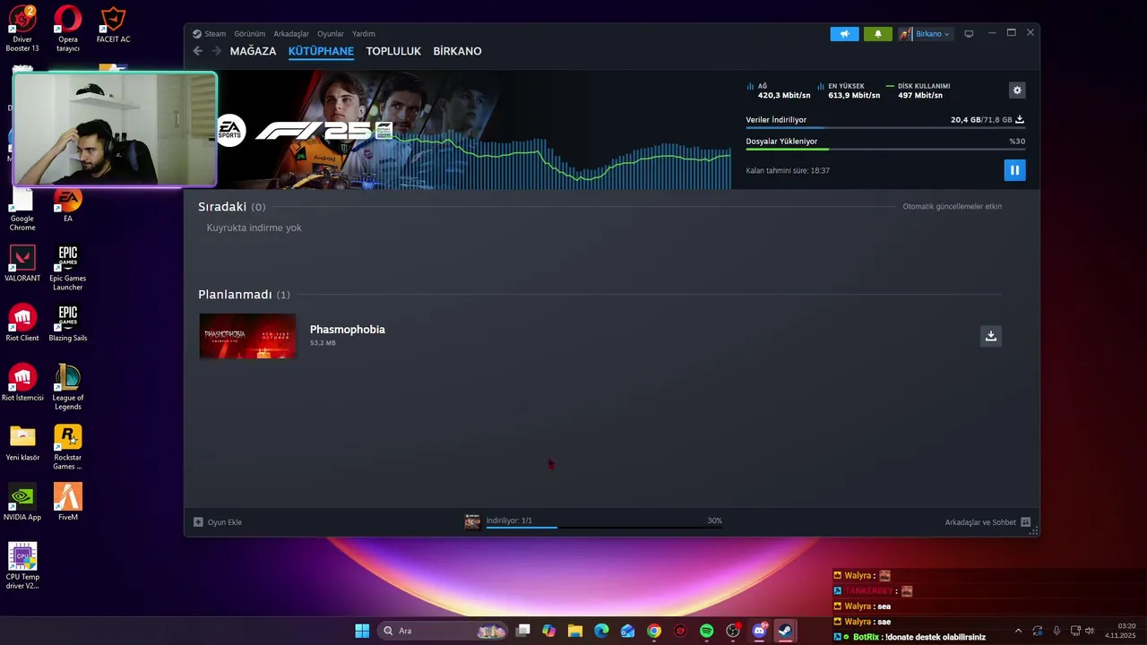The height and width of the screenshot is (645, 1147).
Task: Open Steam notifications bell
Action: tap(877, 34)
